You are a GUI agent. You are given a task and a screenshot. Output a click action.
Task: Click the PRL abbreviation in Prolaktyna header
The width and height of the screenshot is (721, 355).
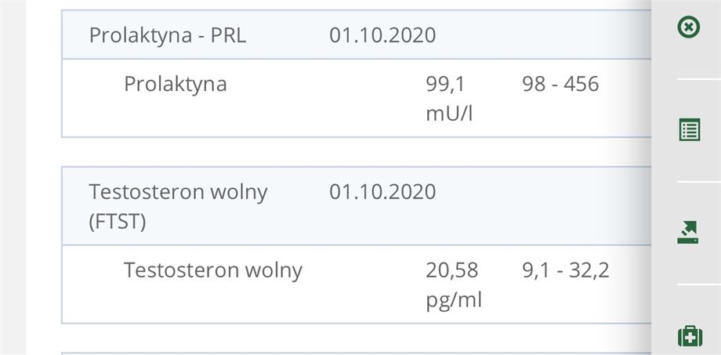point(228,35)
